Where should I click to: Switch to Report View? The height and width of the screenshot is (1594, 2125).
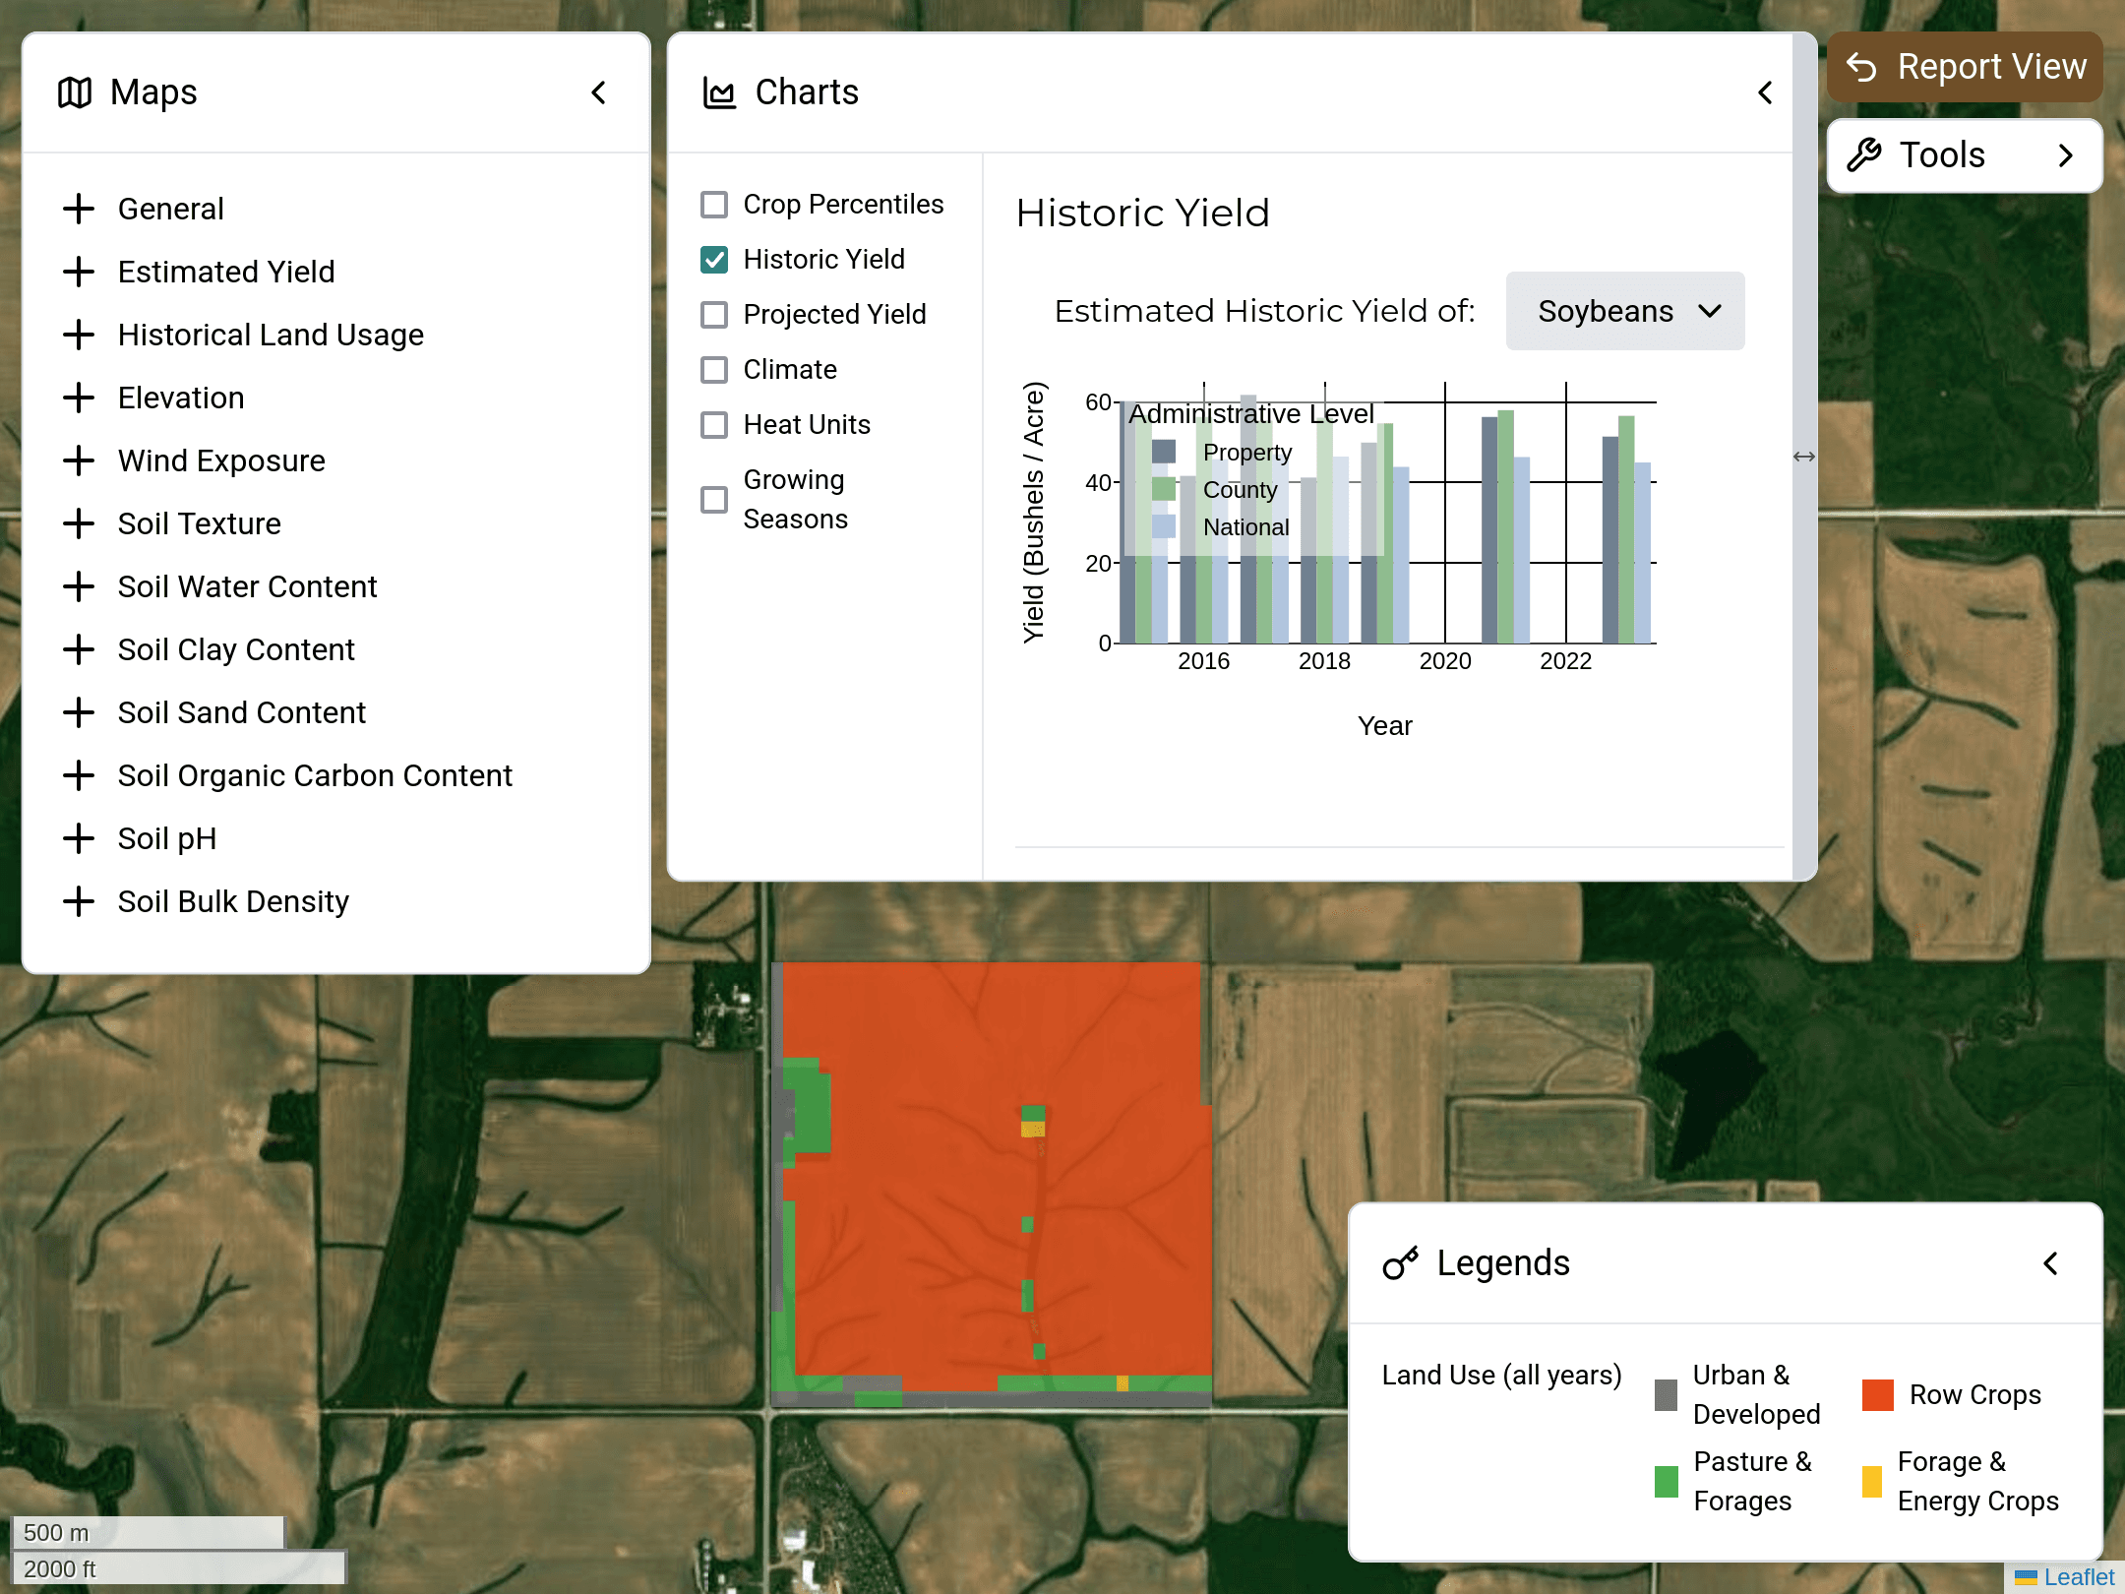click(x=1965, y=67)
